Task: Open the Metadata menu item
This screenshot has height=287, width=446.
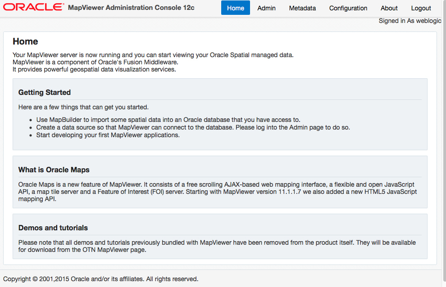Action: pyautogui.click(x=302, y=8)
